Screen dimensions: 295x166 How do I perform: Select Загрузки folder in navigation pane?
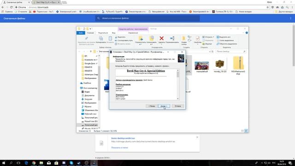click(x=87, y=99)
